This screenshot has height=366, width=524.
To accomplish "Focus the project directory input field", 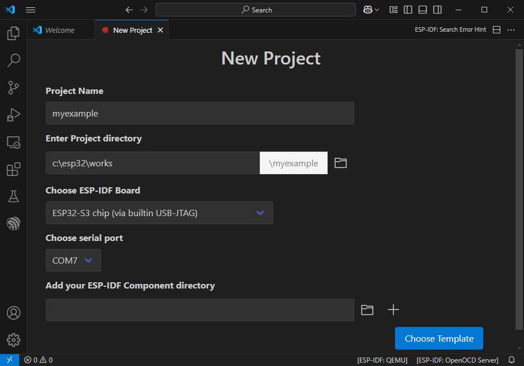I will tap(153, 163).
